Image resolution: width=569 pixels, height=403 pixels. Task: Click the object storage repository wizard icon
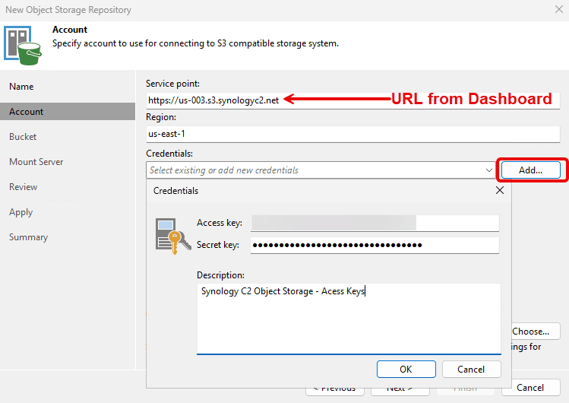pos(24,45)
